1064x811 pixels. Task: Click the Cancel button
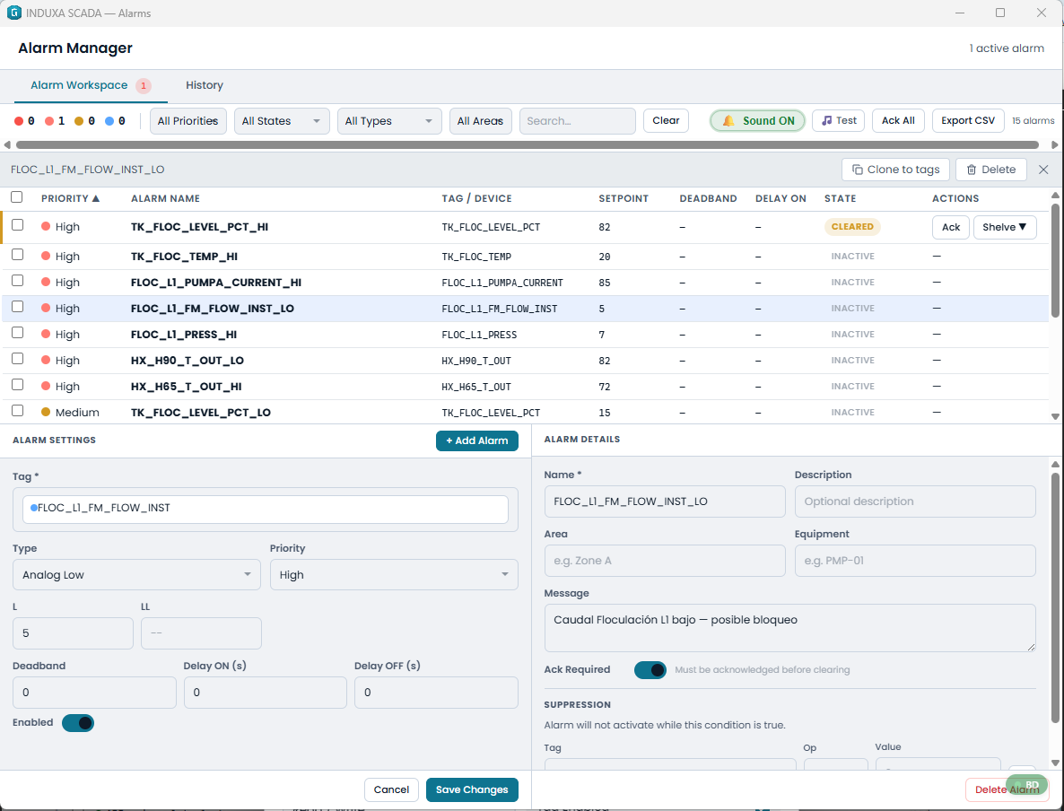pyautogui.click(x=391, y=790)
